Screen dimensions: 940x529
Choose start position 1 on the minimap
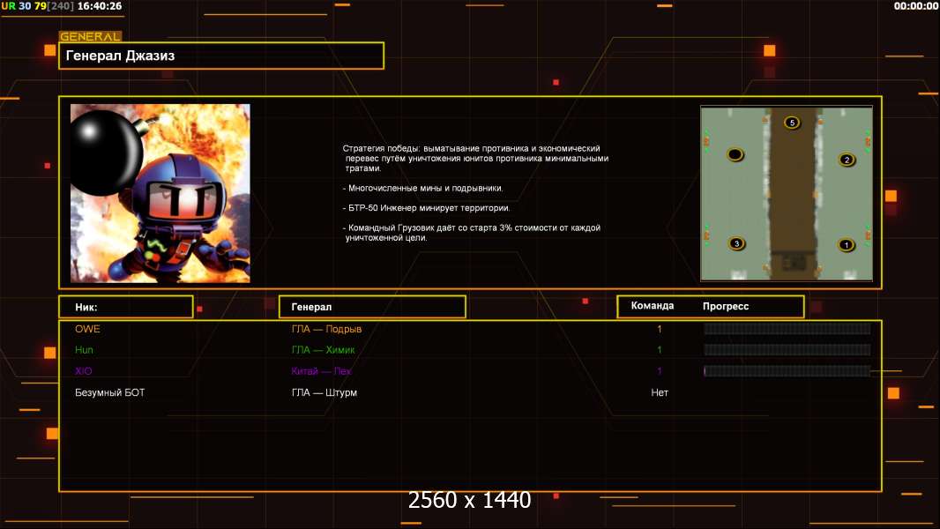(x=846, y=245)
